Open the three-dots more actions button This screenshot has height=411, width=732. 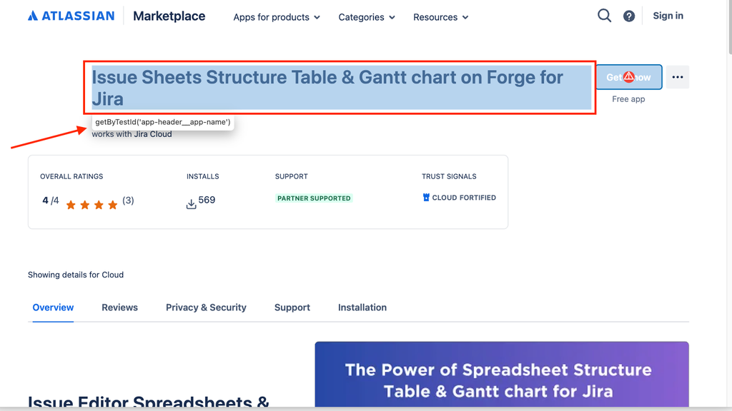coord(678,77)
